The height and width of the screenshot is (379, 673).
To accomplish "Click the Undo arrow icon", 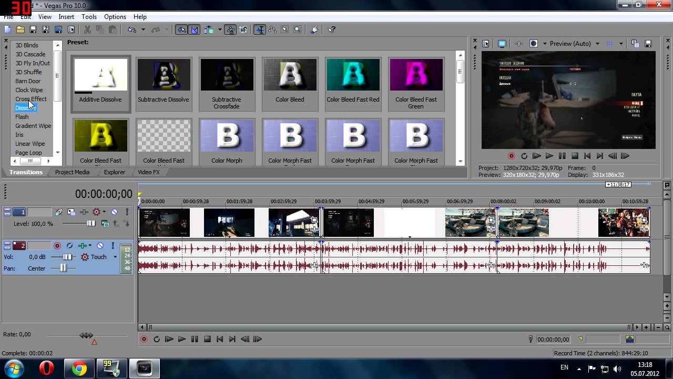I will 132,30.
